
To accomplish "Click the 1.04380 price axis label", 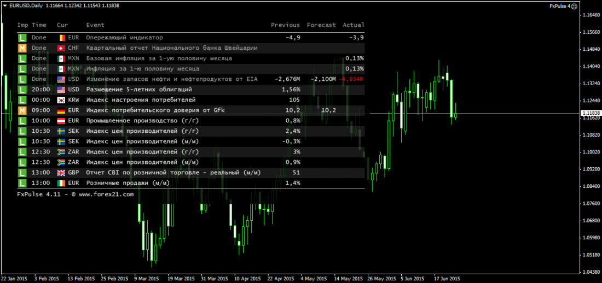I will click(591, 272).
